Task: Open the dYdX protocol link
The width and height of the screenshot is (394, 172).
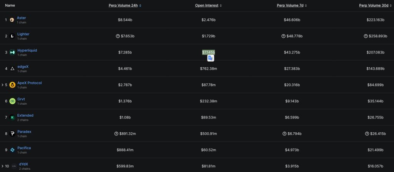Action: 23,164
